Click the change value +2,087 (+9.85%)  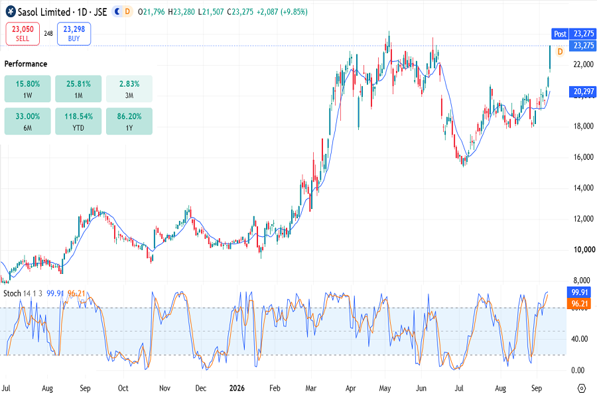(x=282, y=12)
